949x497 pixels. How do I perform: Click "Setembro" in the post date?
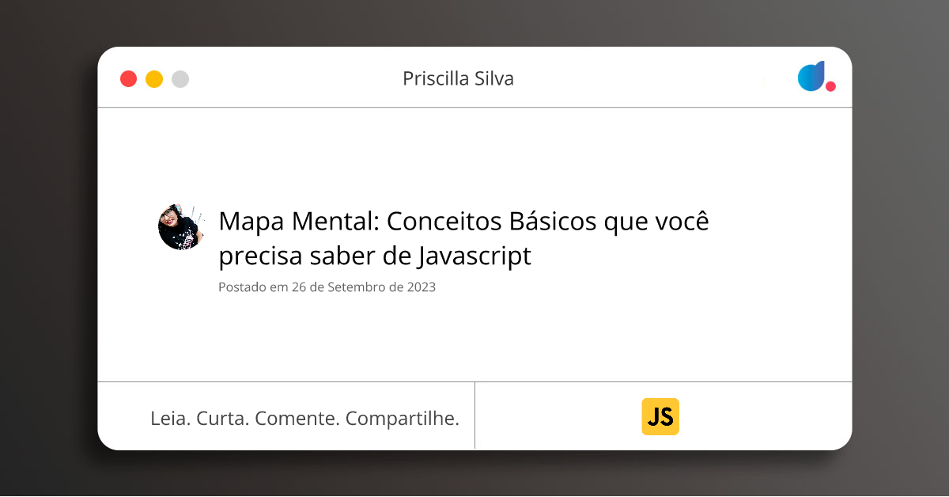(x=355, y=287)
